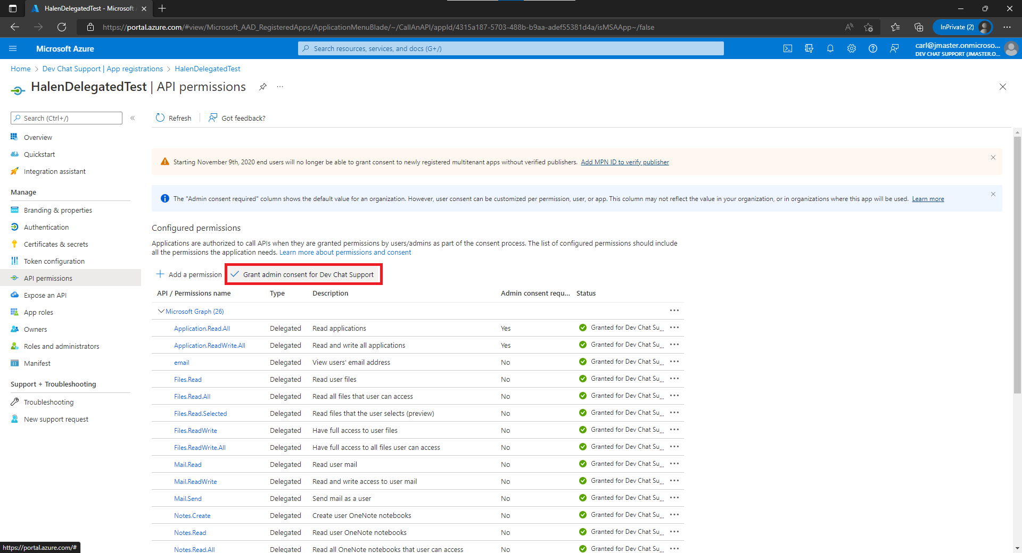
Task: Follow Add MPN ID to verify publisher link
Action: [625, 162]
